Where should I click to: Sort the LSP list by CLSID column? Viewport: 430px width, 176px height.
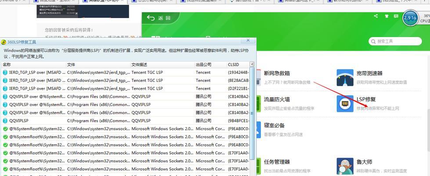(238, 65)
